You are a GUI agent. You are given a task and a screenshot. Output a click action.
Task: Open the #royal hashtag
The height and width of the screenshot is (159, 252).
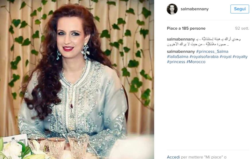pos(225,57)
